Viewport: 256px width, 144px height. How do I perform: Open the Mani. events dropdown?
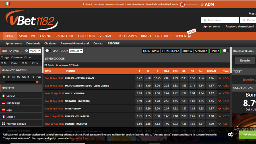[35, 51]
